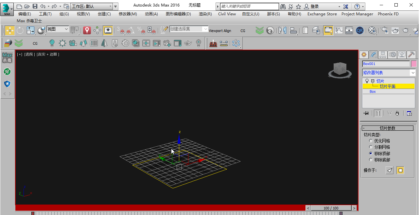Select the 移除底部 radio button
The height and width of the screenshot is (215, 419).
click(371, 160)
